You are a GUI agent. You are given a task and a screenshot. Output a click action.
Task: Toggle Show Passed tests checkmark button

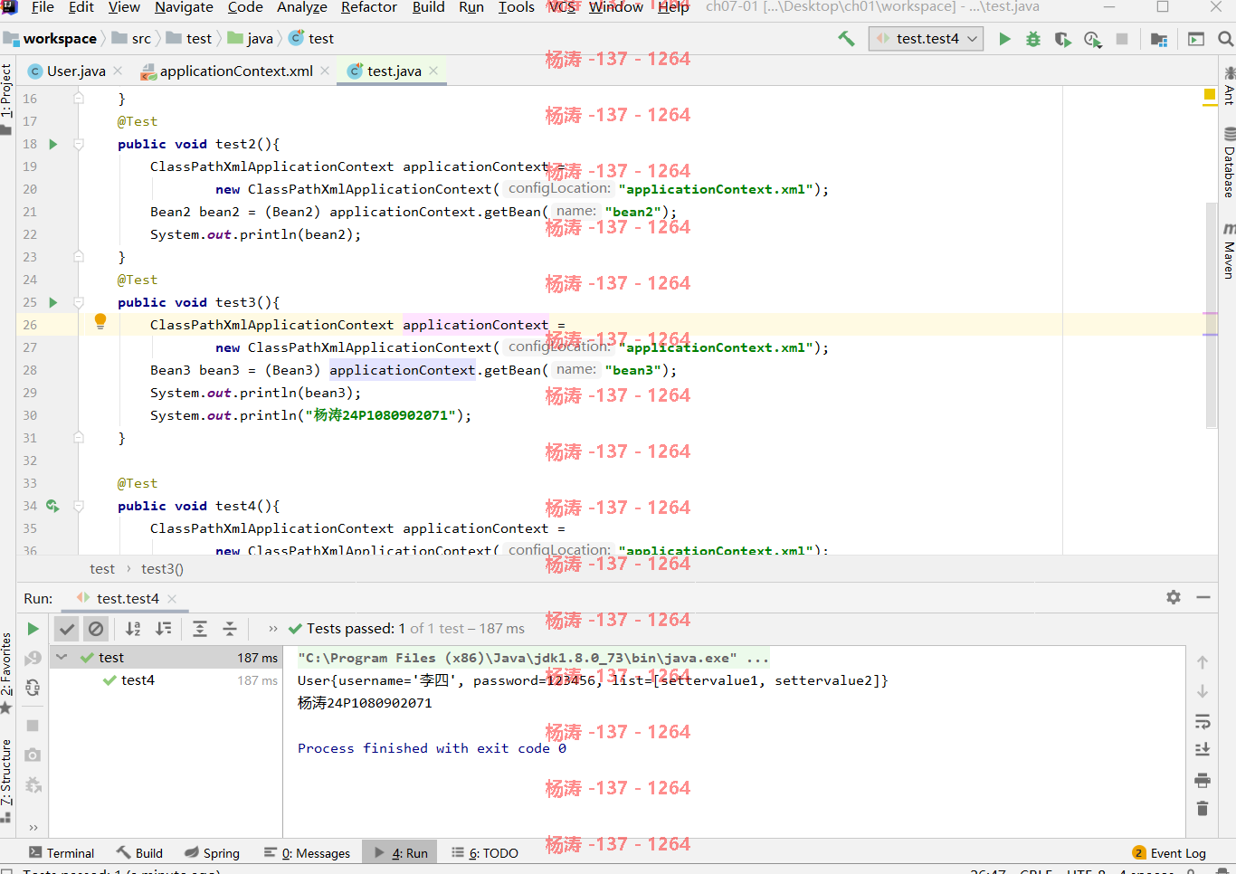(x=67, y=629)
